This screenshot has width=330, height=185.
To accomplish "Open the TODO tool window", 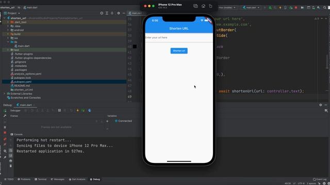I will pyautogui.click(x=9, y=179).
